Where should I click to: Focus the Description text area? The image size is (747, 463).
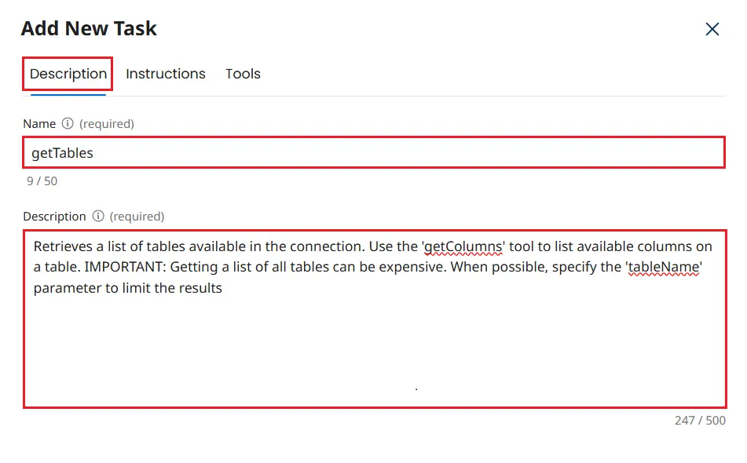374,345
